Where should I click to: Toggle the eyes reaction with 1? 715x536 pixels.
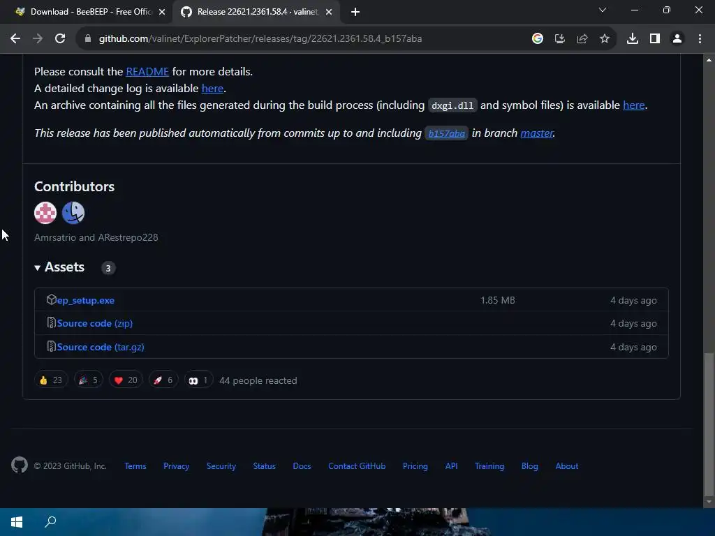[198, 380]
